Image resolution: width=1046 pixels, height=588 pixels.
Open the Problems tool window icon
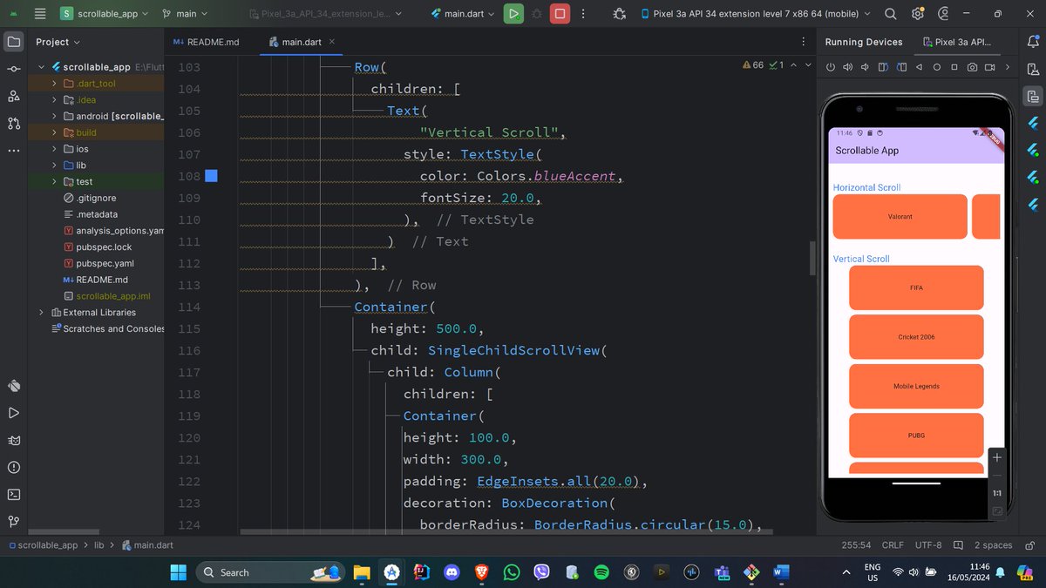click(13, 467)
